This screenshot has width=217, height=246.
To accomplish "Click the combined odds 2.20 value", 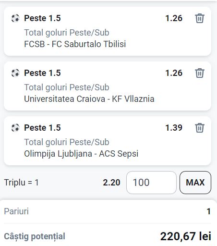I will [x=111, y=183].
